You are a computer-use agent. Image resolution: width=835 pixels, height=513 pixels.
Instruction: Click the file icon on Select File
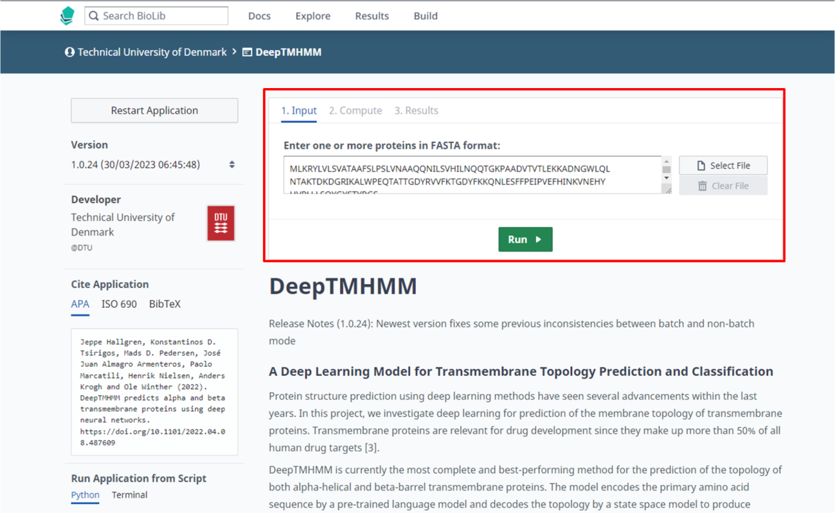(x=701, y=165)
